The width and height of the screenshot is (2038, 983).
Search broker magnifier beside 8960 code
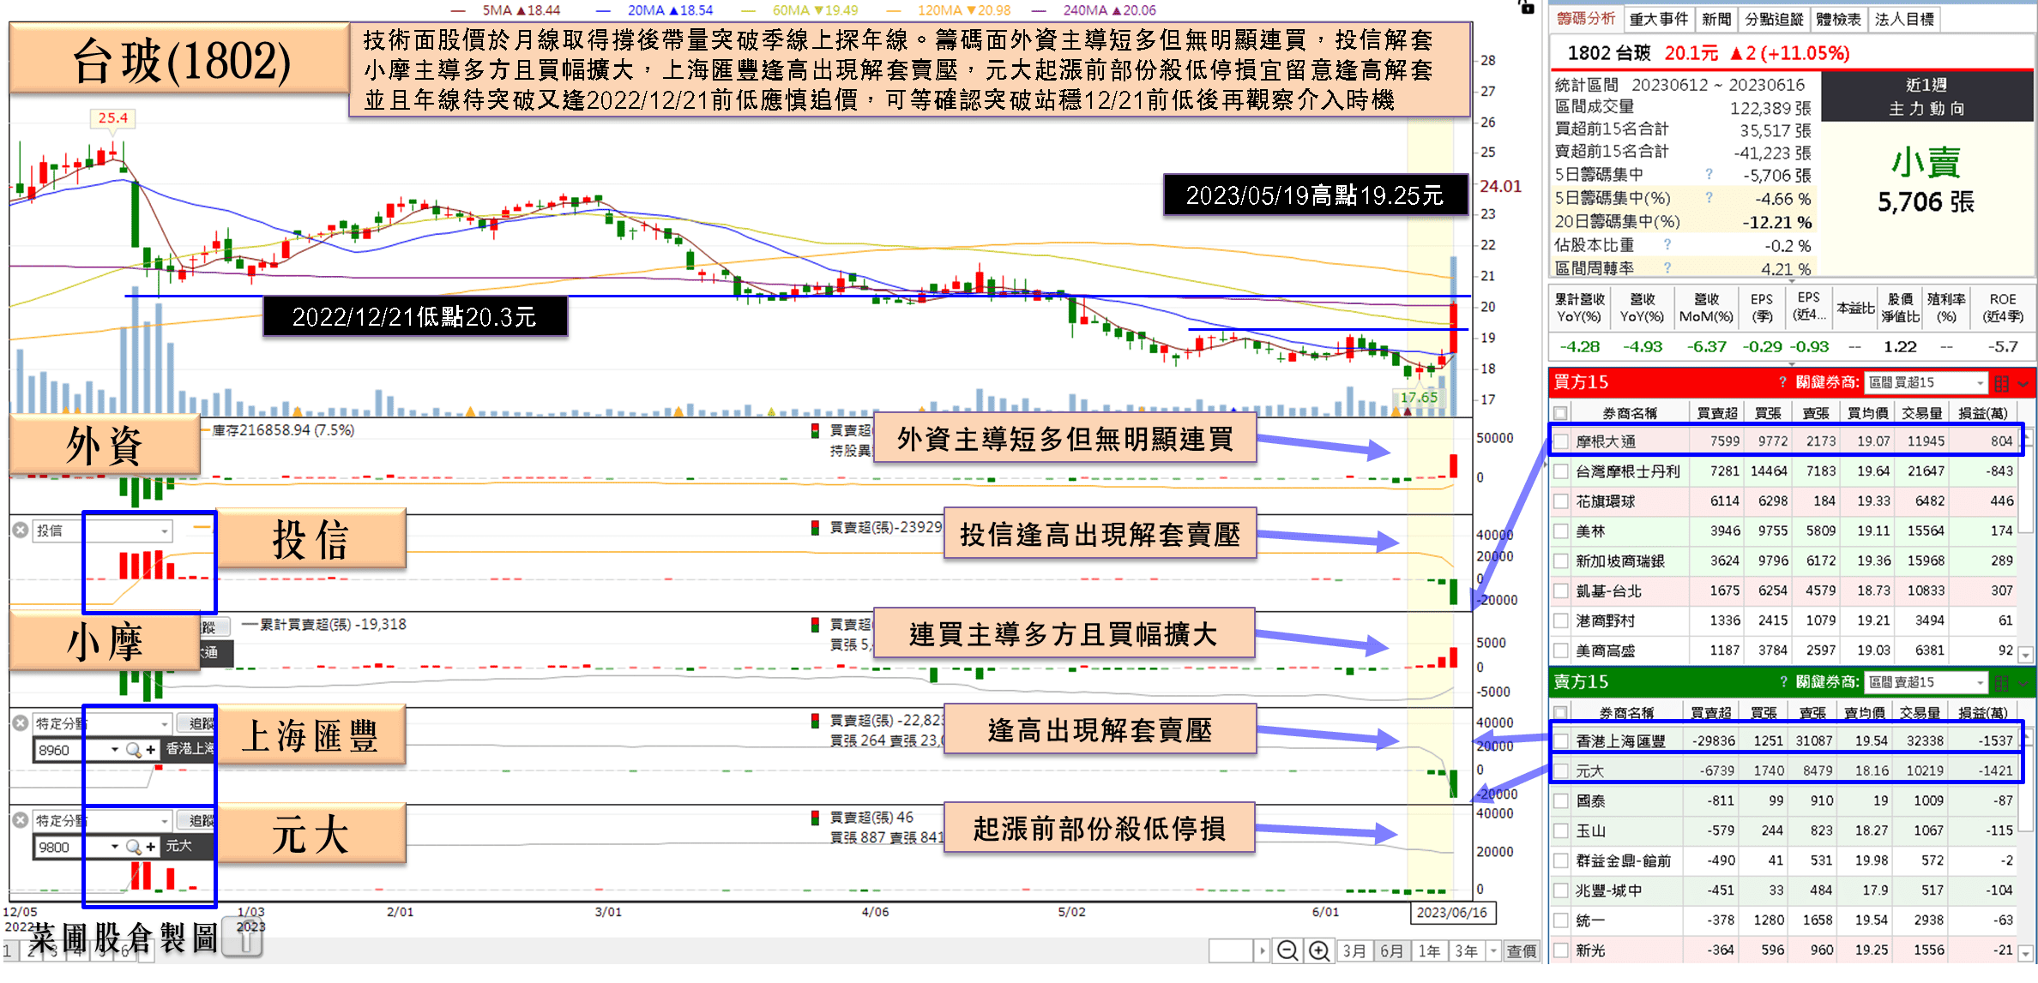tap(133, 750)
